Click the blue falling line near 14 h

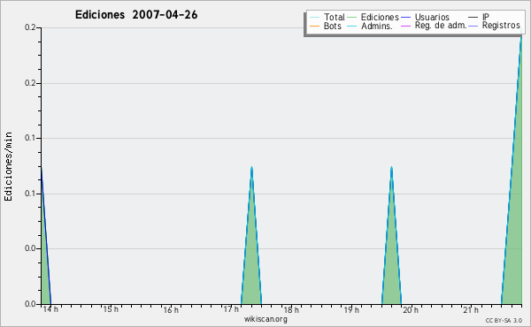coord(46,237)
